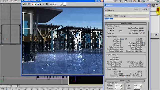This screenshot has height=90, width=160.
Task: Collapse the Sampling Quality rollout
Action: click(125, 81)
